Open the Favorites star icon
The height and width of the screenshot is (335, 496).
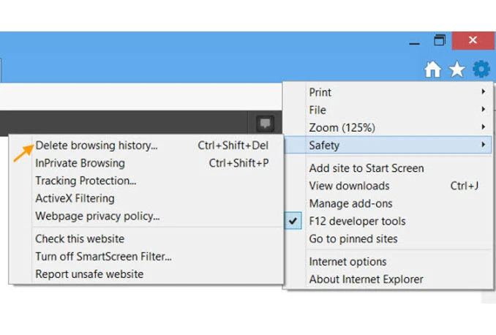(456, 69)
